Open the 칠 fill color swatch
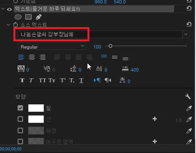The height and width of the screenshot is (153, 196). click(36, 108)
